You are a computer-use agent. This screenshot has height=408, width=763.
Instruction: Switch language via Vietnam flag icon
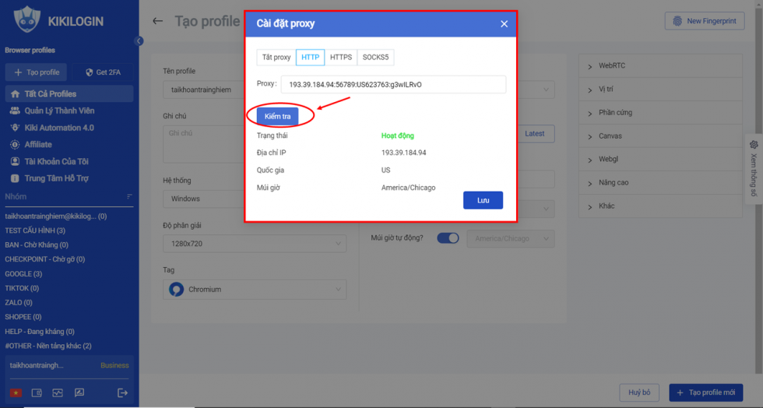pyautogui.click(x=16, y=392)
